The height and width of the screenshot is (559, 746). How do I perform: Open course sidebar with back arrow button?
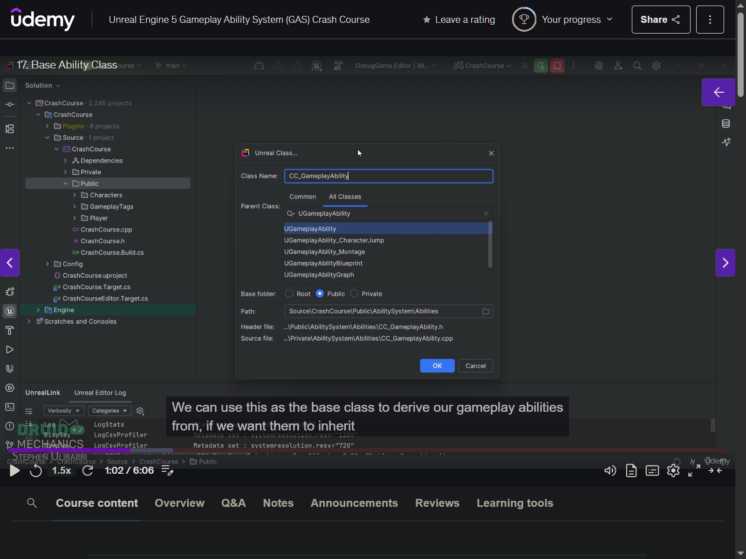click(719, 92)
